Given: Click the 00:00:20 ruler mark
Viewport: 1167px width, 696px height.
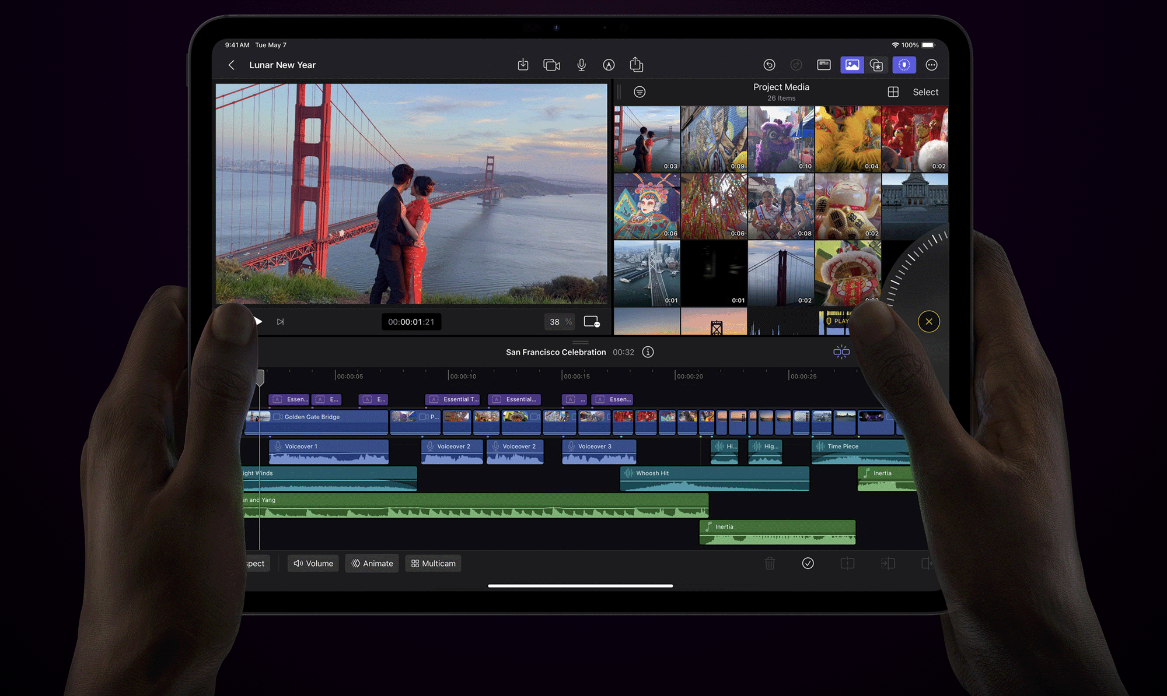Looking at the screenshot, I should click(x=689, y=376).
